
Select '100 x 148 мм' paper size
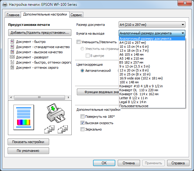[152, 82]
